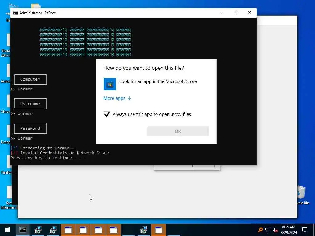Screen dimensions: 315x236
Task: Open the notification center icon
Action: (x=305, y=230)
